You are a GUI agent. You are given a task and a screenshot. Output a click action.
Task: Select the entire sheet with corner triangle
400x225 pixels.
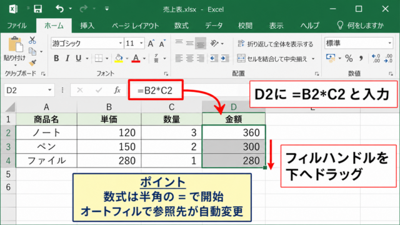coord(10,107)
